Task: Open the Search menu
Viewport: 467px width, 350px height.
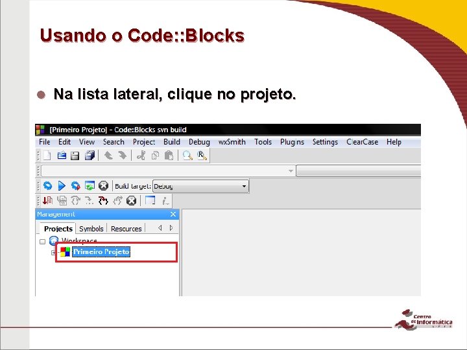Action: (114, 142)
